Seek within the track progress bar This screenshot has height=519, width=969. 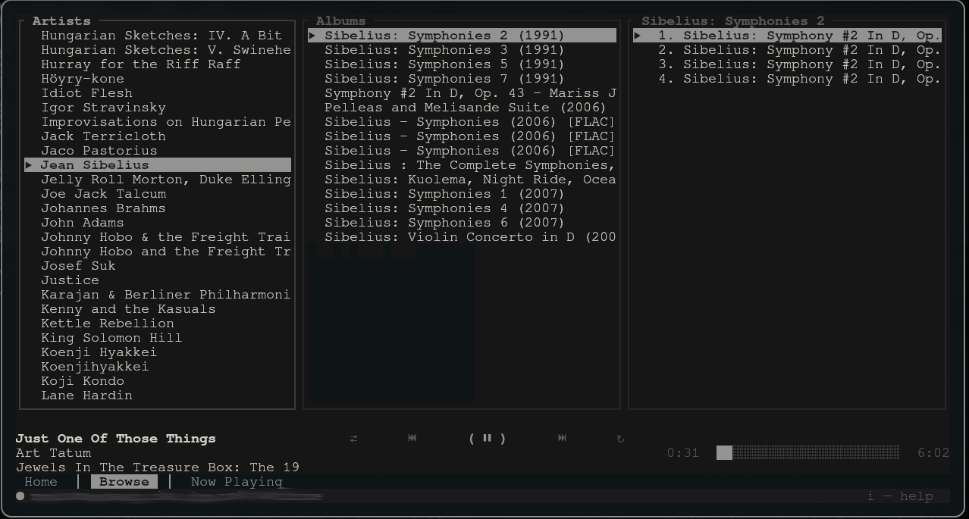[x=807, y=453]
